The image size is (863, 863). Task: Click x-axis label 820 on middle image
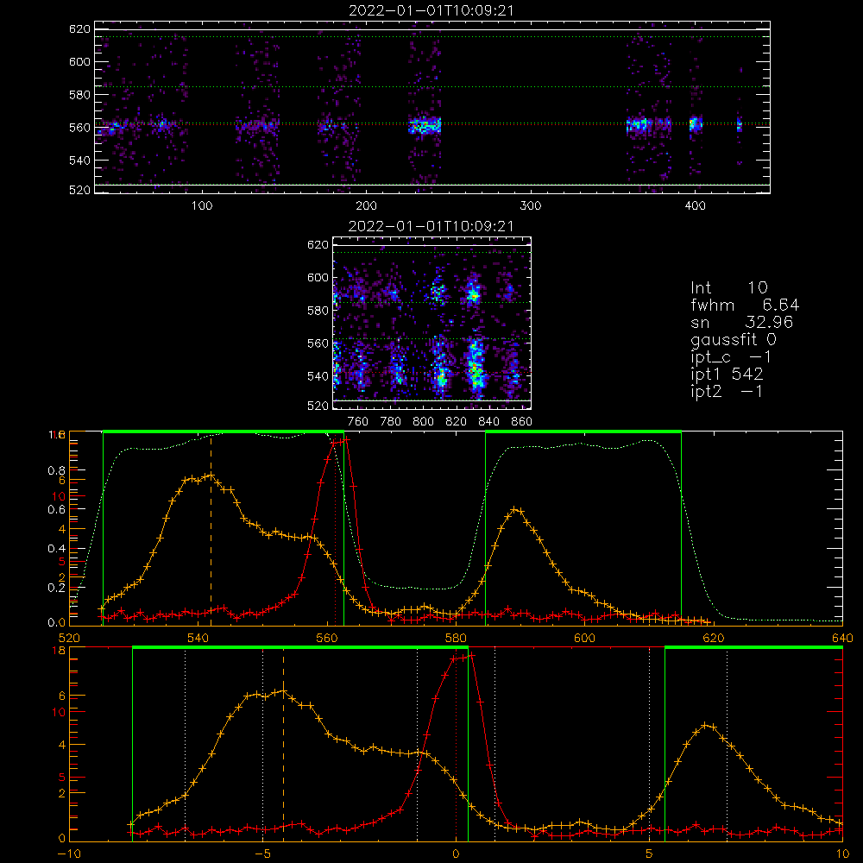click(457, 422)
